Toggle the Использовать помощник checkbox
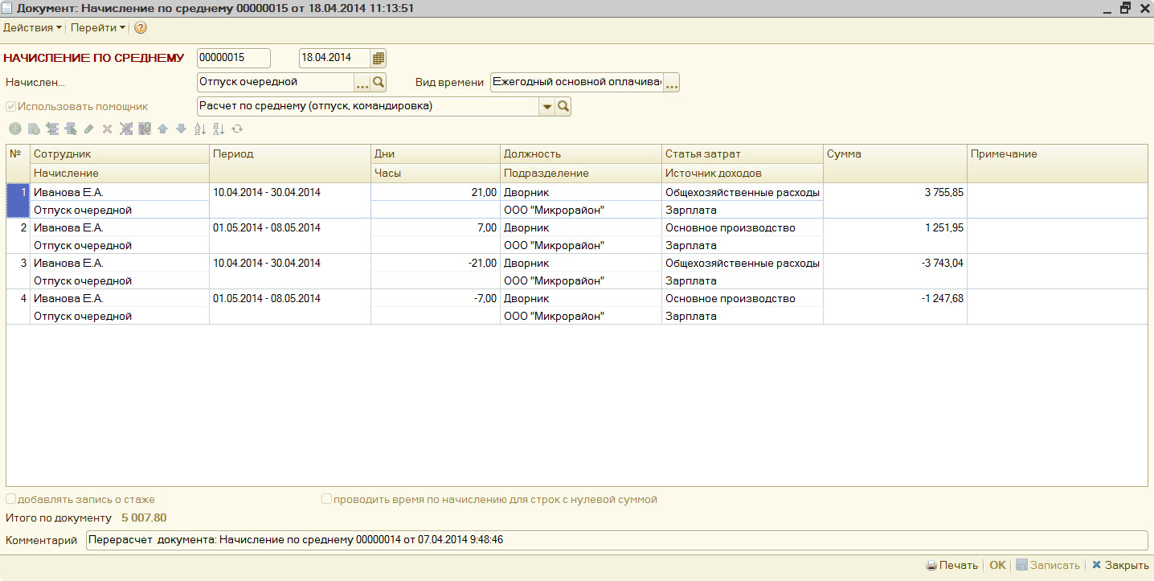 [11, 106]
